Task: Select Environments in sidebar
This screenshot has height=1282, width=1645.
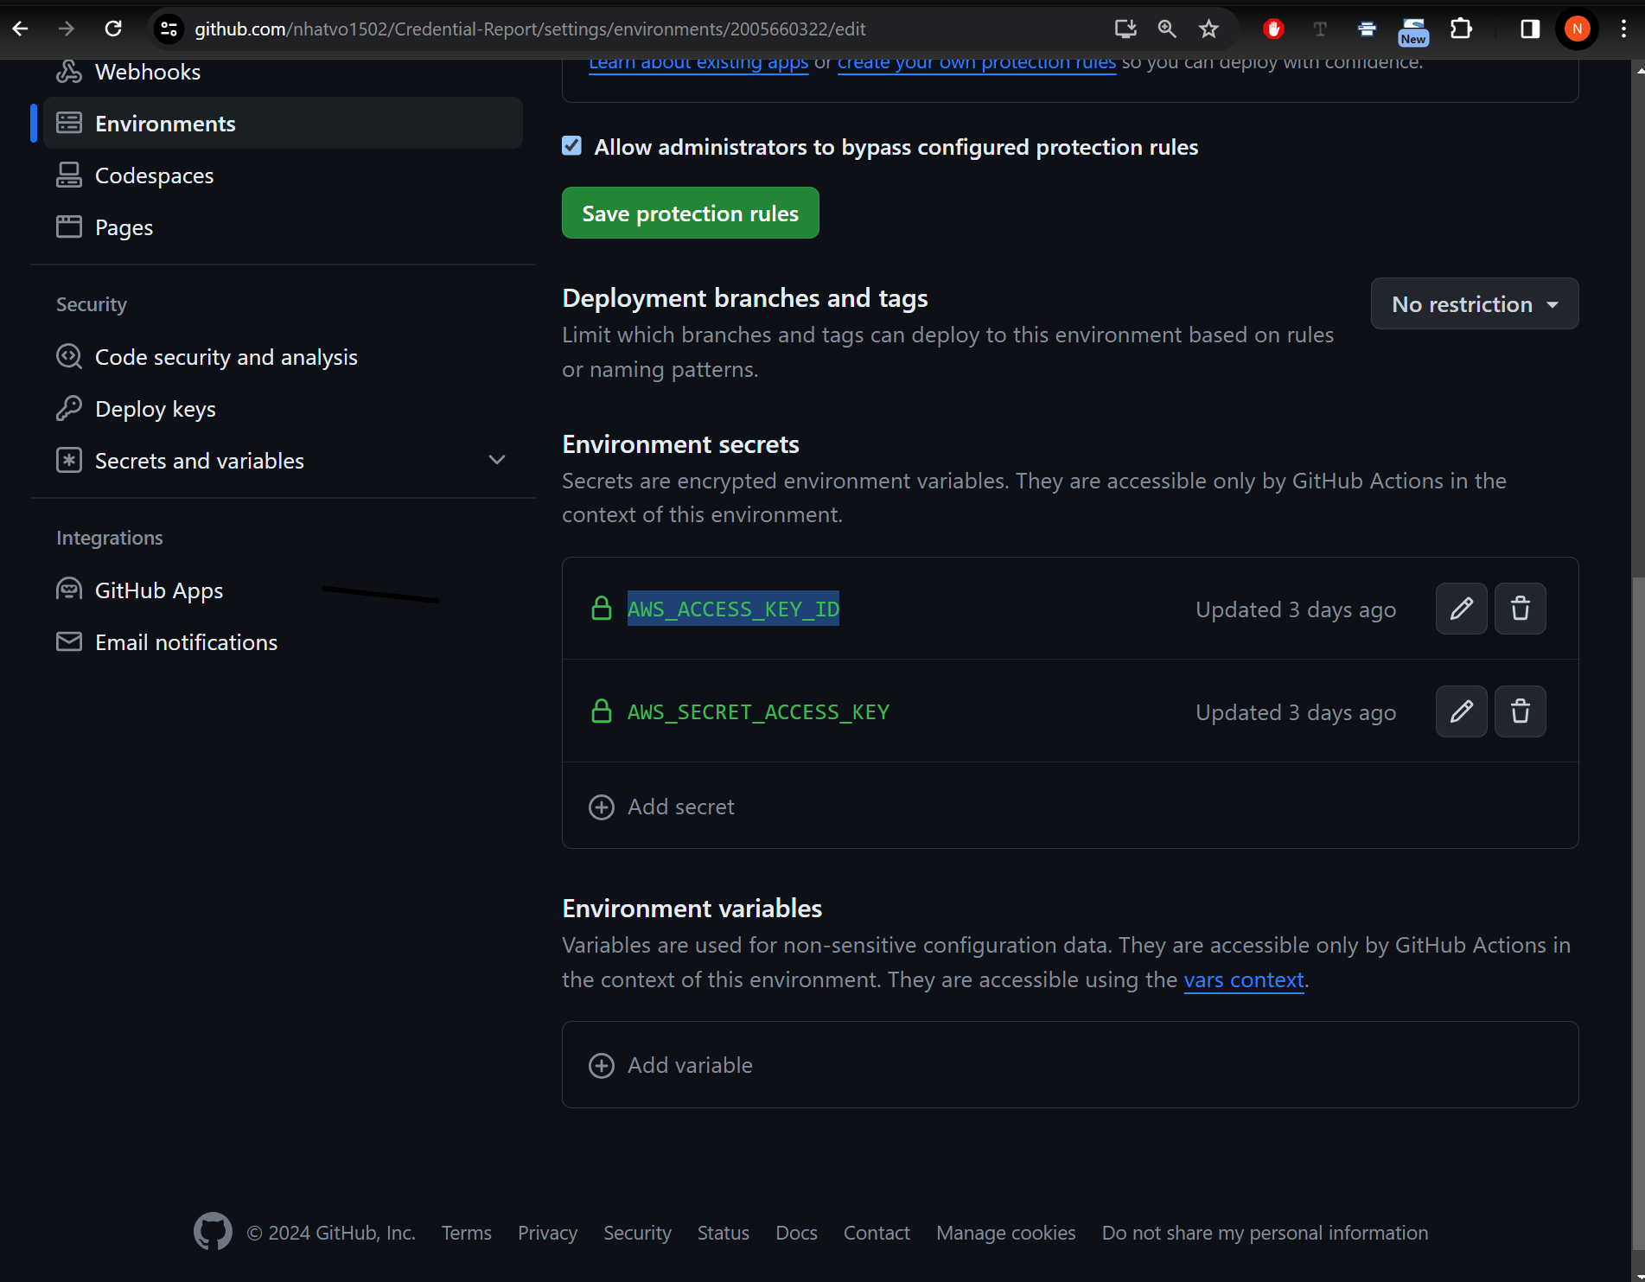Action: point(284,123)
